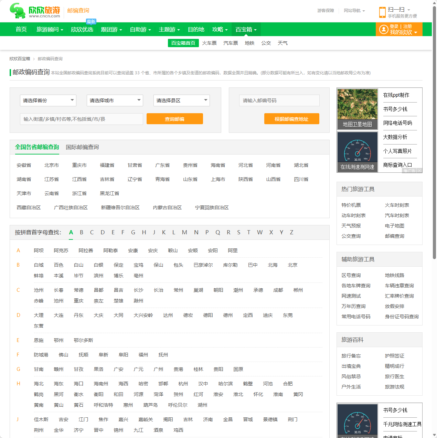This screenshot has height=438, width=437.
Task: Select 哈尔滨 from the city list
Action: point(225,383)
